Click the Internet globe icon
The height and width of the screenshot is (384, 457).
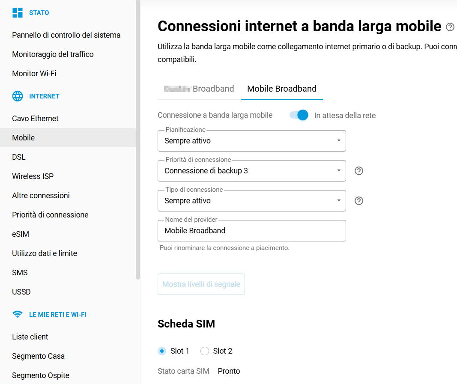pyautogui.click(x=18, y=96)
